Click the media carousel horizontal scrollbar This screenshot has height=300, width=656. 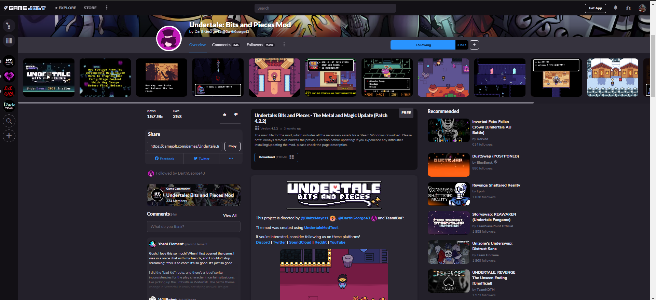(276, 103)
